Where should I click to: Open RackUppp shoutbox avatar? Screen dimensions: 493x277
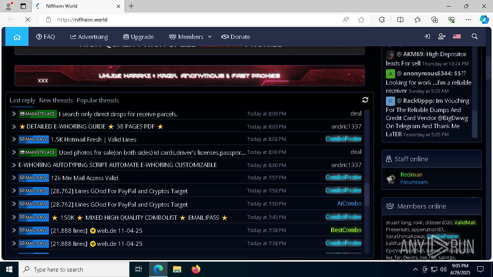[391, 101]
